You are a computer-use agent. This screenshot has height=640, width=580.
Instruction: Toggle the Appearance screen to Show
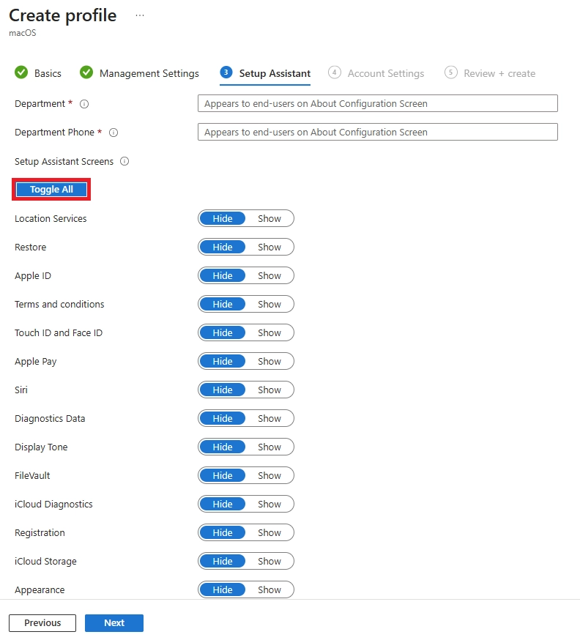tap(269, 589)
